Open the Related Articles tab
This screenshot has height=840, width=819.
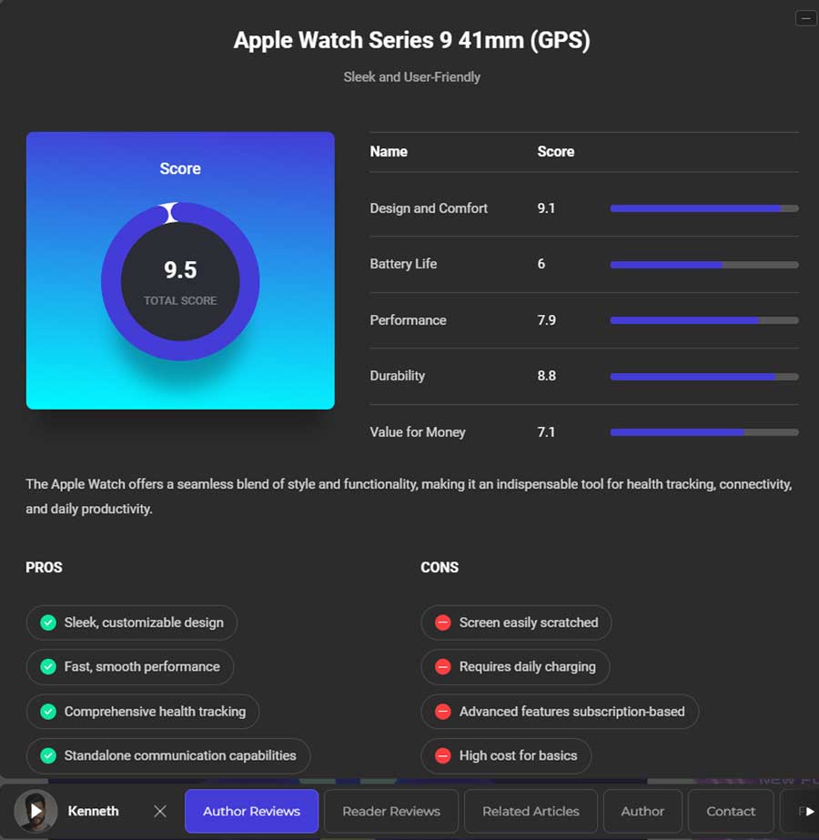[531, 811]
